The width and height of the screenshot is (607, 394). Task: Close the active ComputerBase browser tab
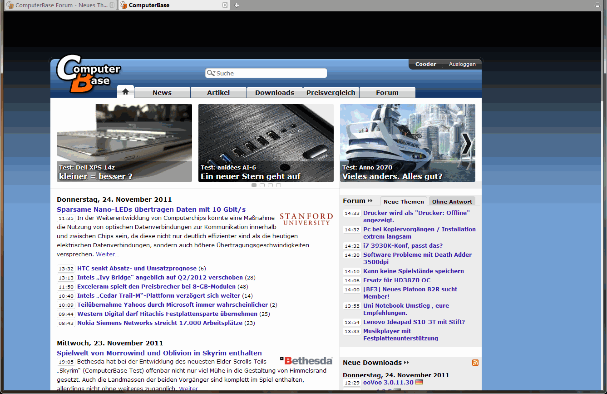[x=225, y=5]
